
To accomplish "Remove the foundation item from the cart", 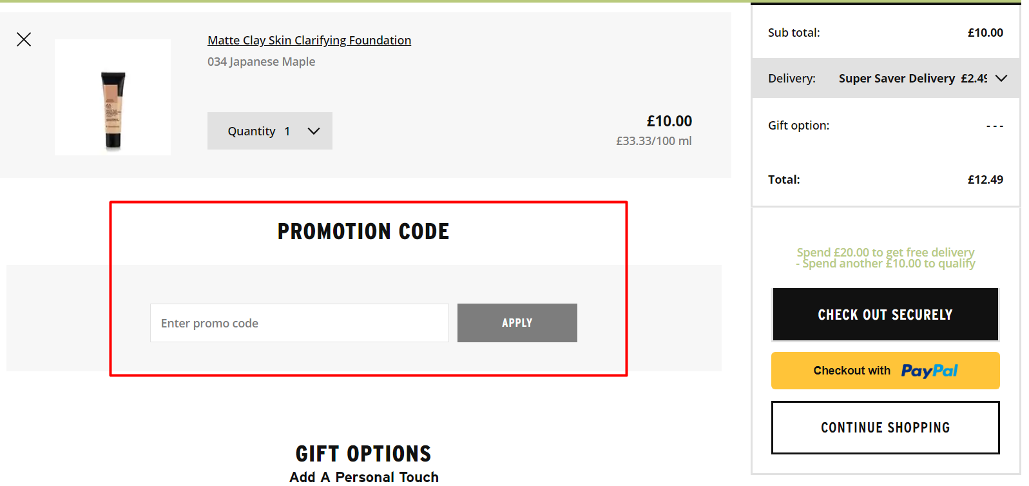I will point(24,39).
